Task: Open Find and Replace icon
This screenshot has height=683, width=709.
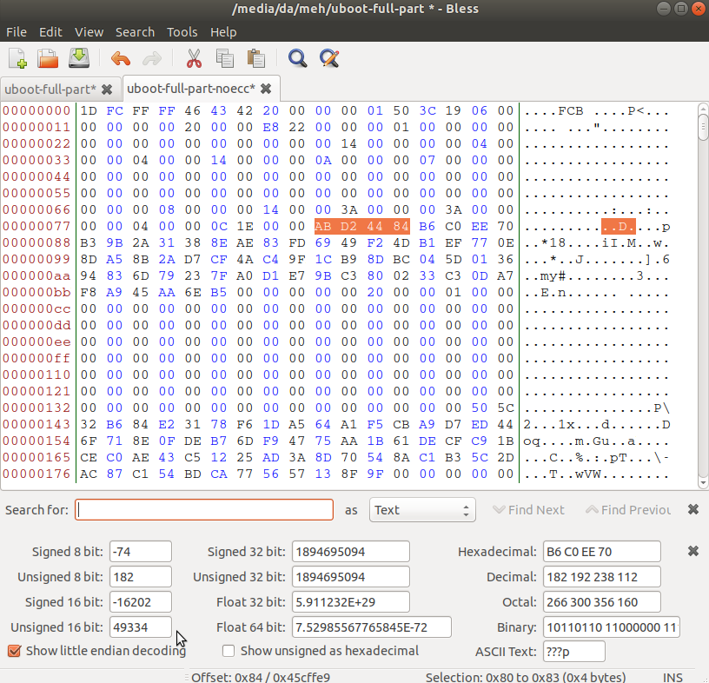Action: (329, 59)
